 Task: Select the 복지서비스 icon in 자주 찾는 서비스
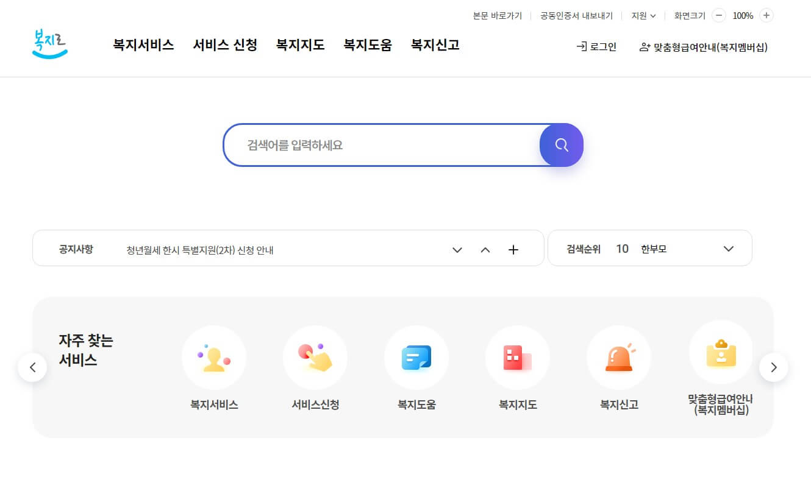214,358
